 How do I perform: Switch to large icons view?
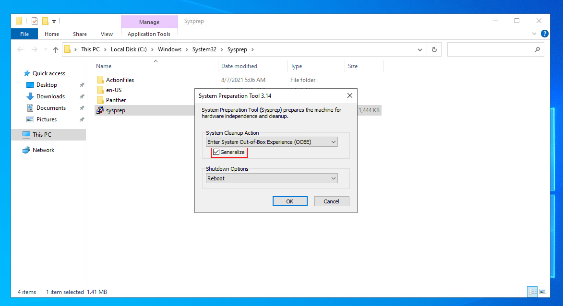click(x=543, y=292)
